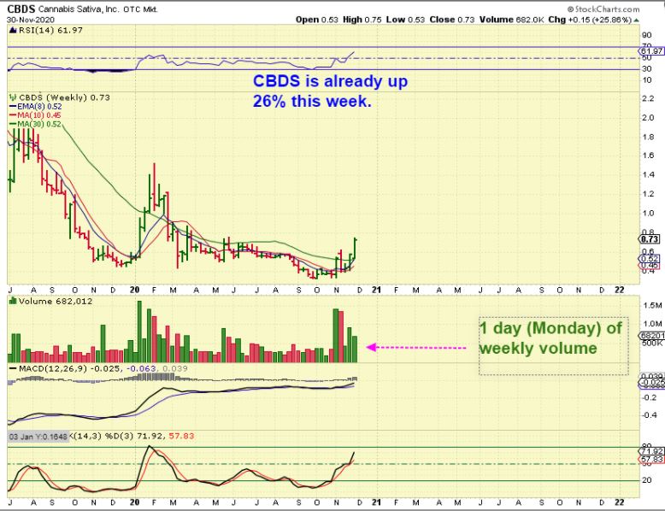The height and width of the screenshot is (511, 665).
Task: Click the 'OTC Mkt.' exchange label
Action: point(140,9)
